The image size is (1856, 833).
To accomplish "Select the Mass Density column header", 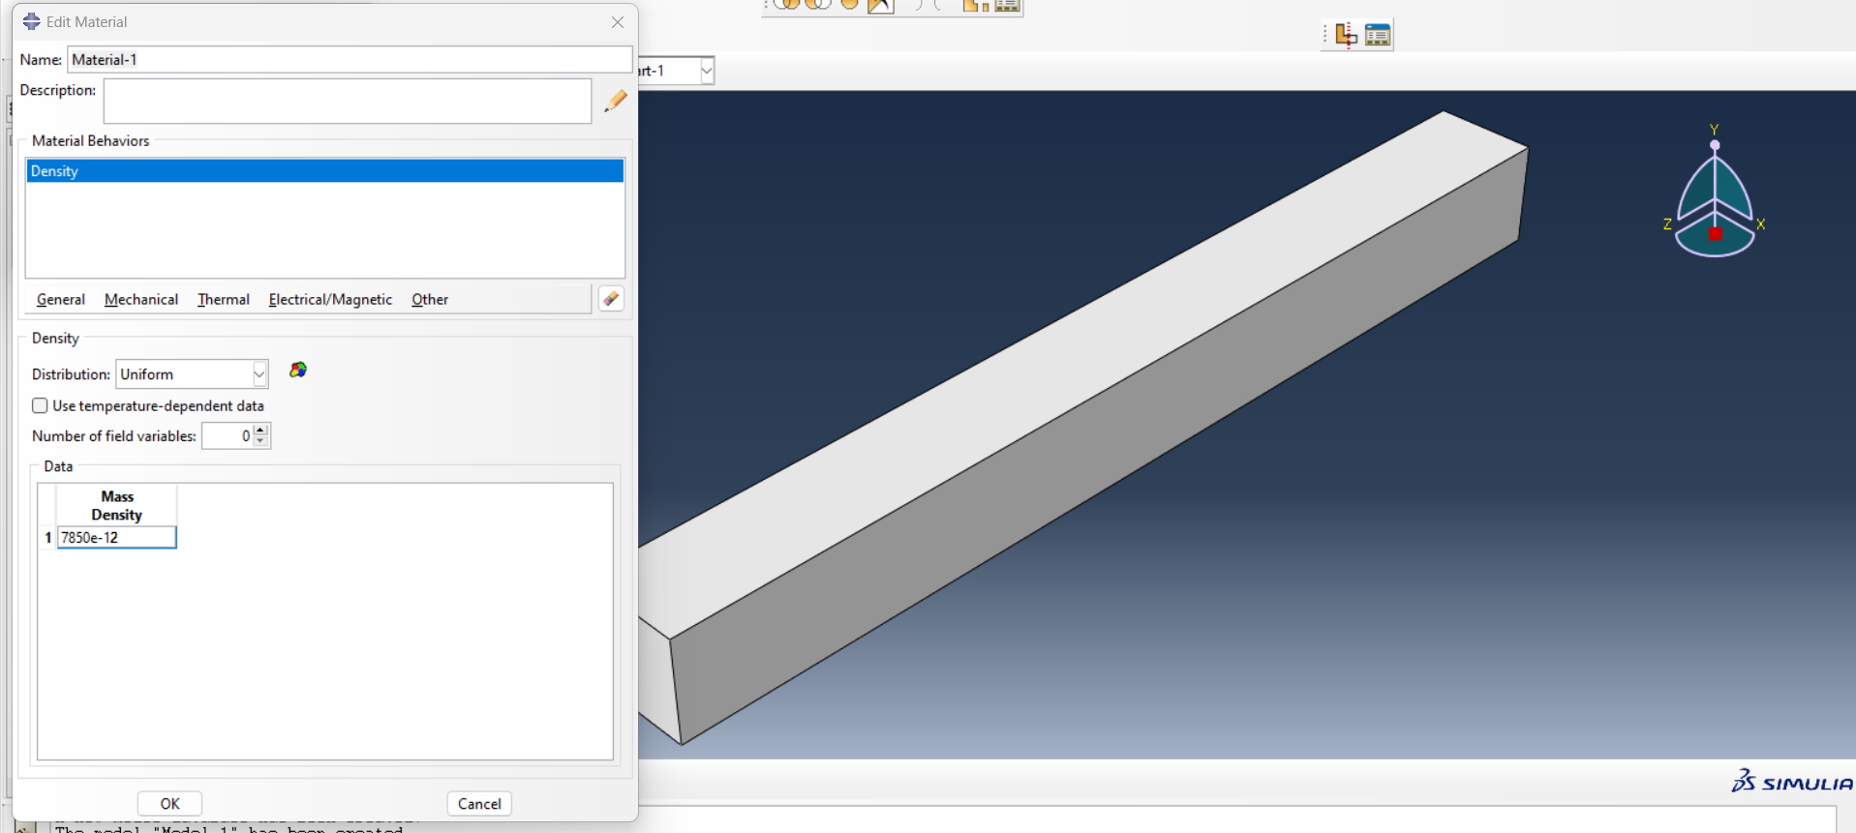I will click(117, 506).
